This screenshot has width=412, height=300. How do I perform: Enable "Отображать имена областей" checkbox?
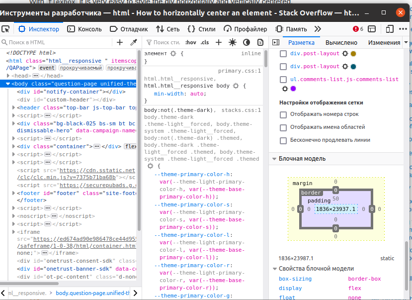click(x=283, y=128)
